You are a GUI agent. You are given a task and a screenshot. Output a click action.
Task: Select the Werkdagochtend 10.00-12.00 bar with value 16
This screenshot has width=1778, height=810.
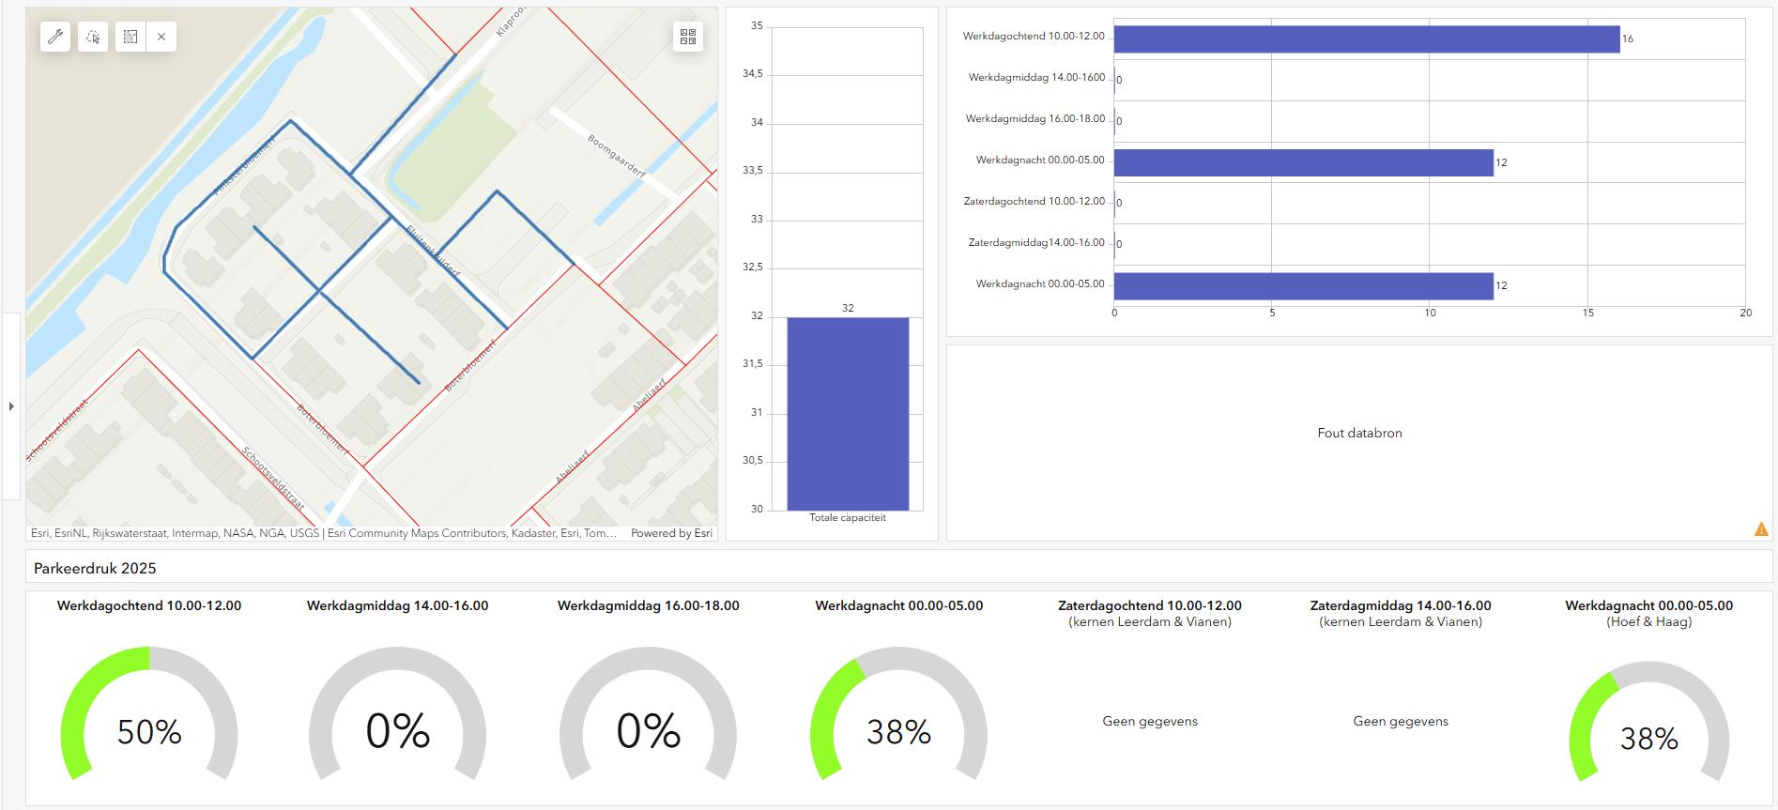[x=1366, y=38]
